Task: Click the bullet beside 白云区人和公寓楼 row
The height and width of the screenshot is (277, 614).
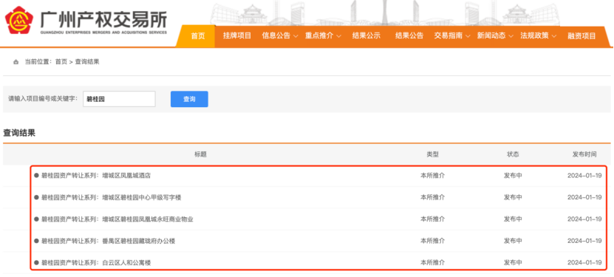Action: tap(36, 263)
